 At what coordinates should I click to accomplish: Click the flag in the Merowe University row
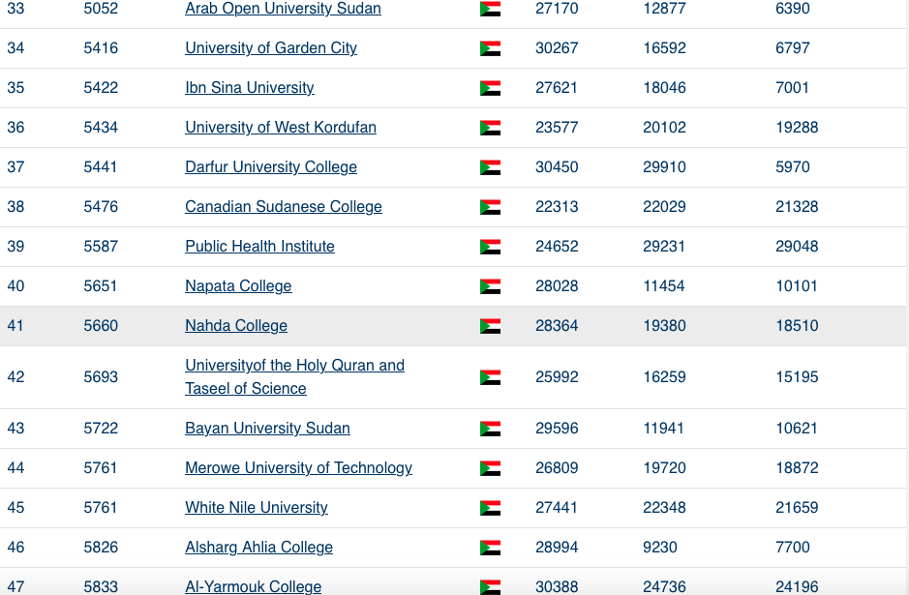pyautogui.click(x=490, y=468)
